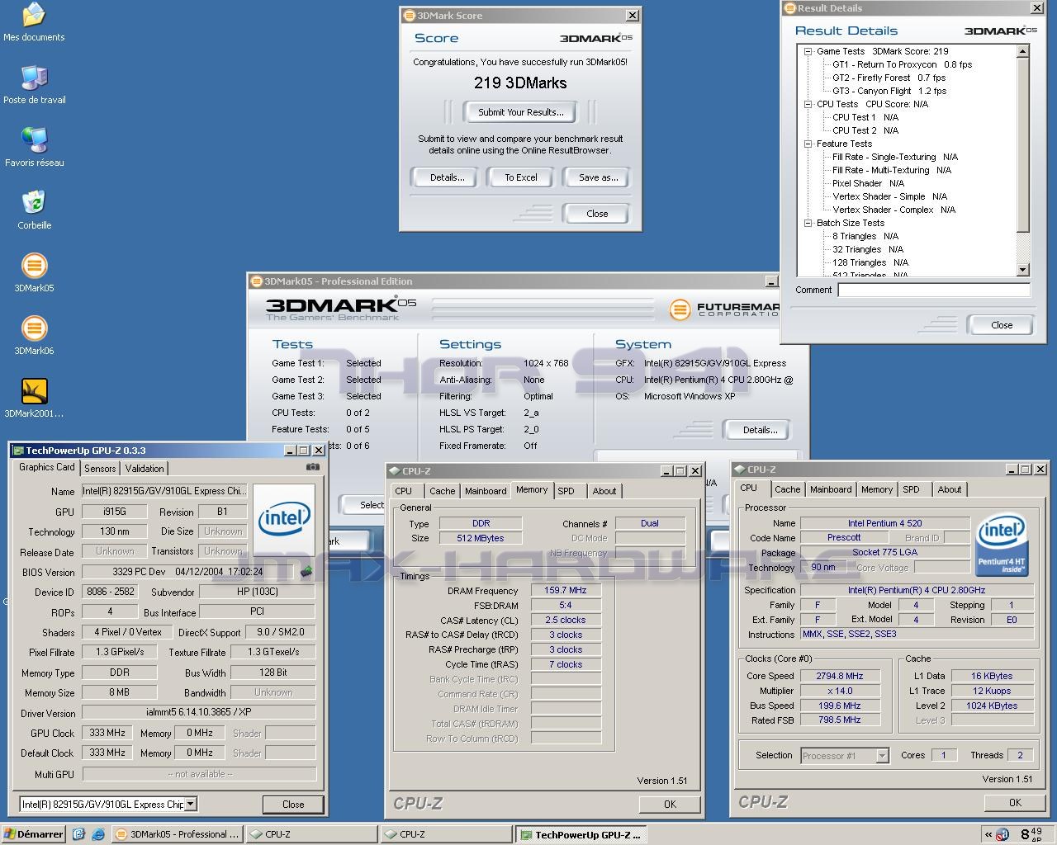This screenshot has height=845, width=1057.
Task: Select the 3DMark06 desktop shortcut
Action: 34,336
